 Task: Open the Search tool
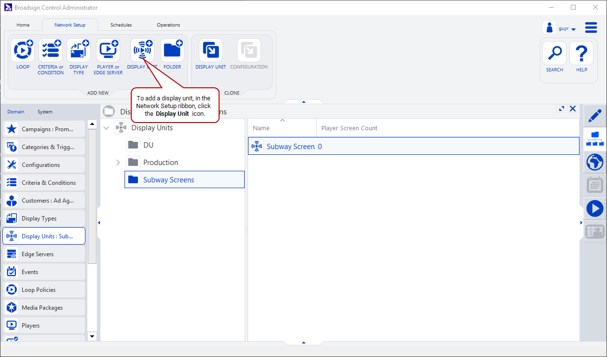[554, 53]
